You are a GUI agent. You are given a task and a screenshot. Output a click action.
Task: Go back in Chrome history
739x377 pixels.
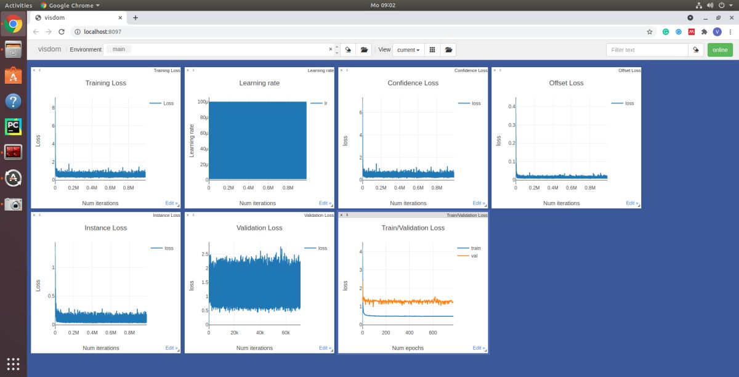coord(36,31)
